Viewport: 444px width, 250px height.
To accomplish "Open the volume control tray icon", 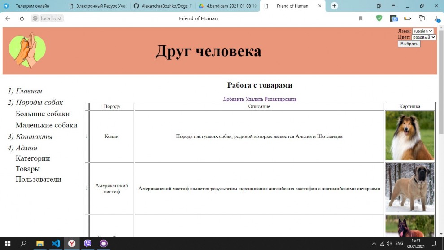I will tap(390, 243).
